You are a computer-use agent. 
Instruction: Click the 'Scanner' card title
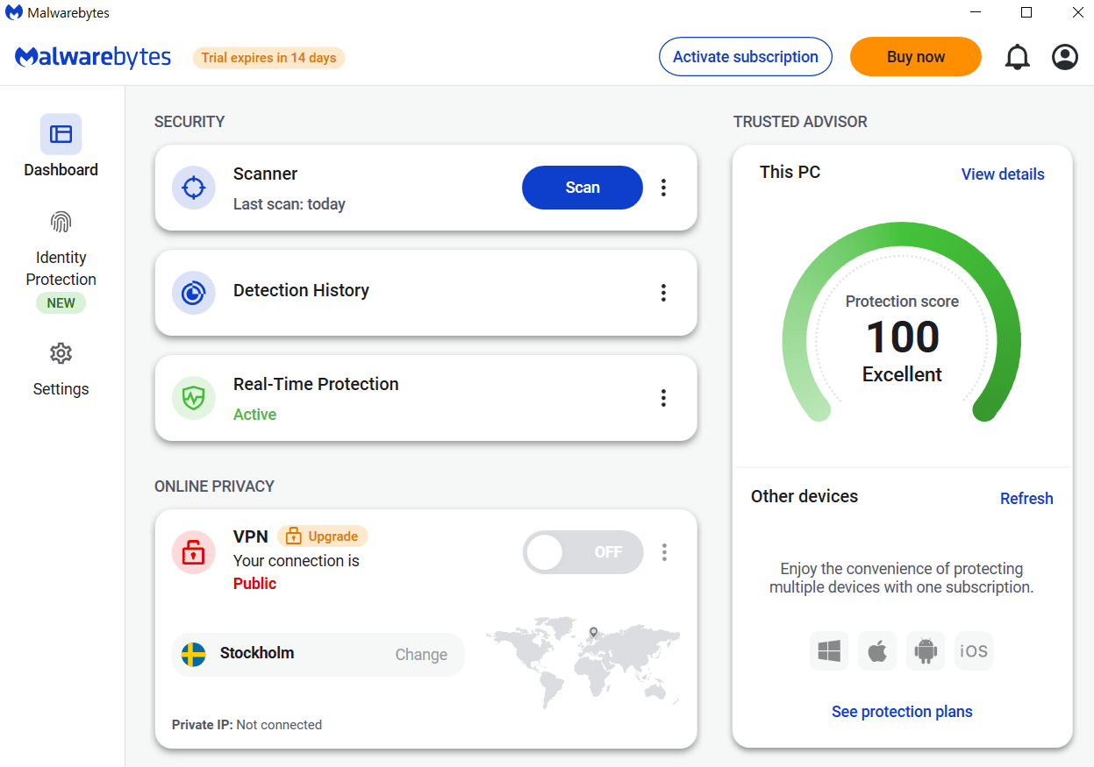click(x=265, y=174)
